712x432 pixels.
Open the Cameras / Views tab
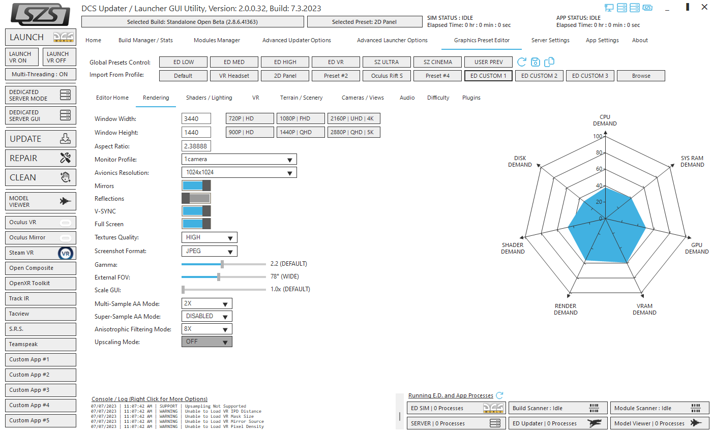[x=363, y=98]
